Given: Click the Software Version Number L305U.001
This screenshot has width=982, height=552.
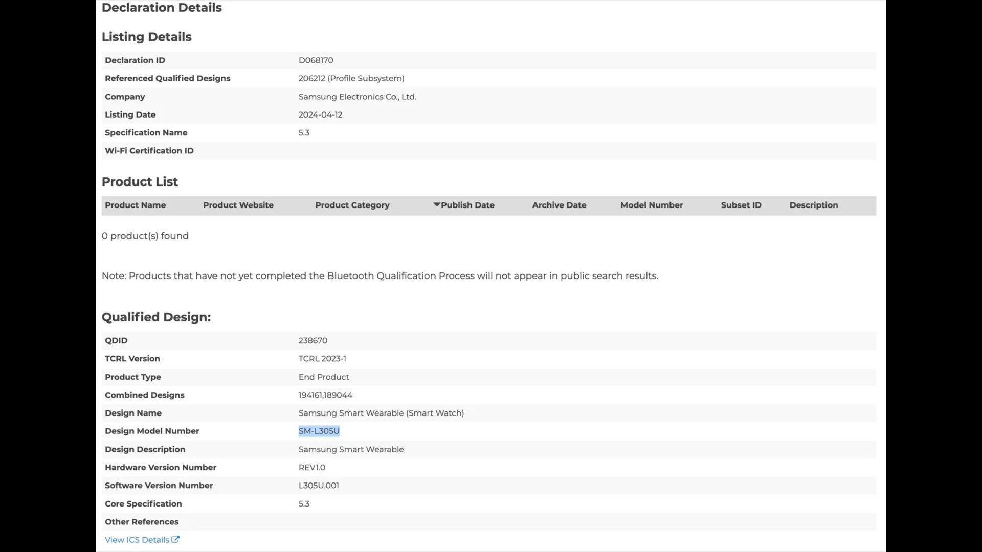Looking at the screenshot, I should 318,486.
